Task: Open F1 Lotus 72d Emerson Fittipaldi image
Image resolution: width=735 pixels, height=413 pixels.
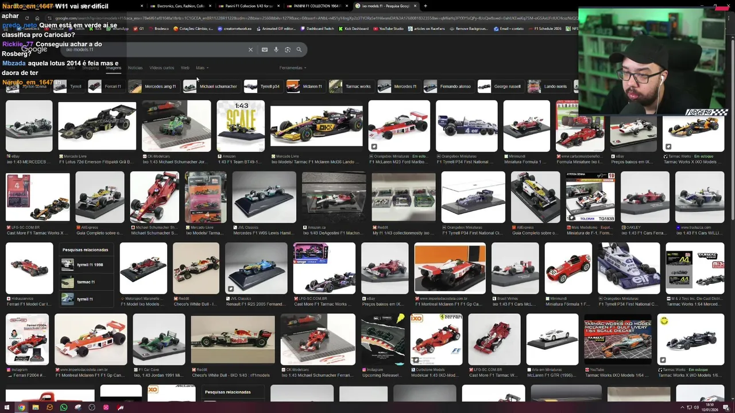Action: pos(96,126)
